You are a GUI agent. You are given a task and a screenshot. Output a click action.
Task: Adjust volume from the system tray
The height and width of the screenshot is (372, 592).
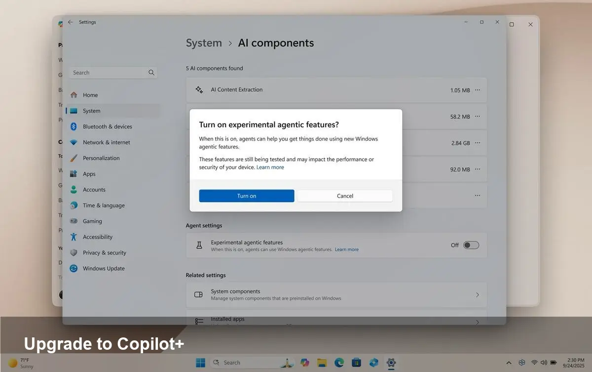(x=544, y=362)
